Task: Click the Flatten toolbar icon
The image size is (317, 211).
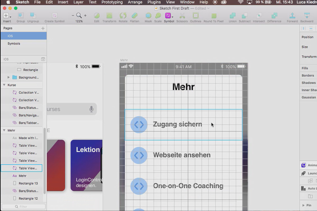Action: [x=134, y=16]
